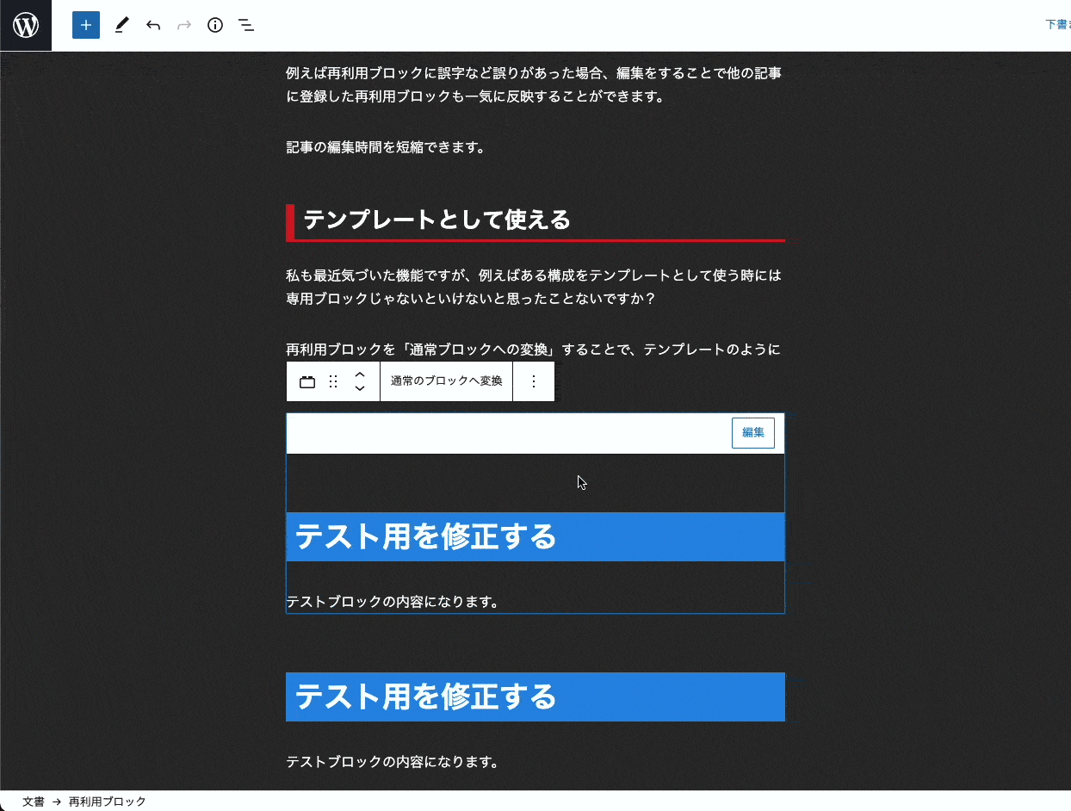
Task: Open the List View outline icon
Action: pyautogui.click(x=246, y=25)
